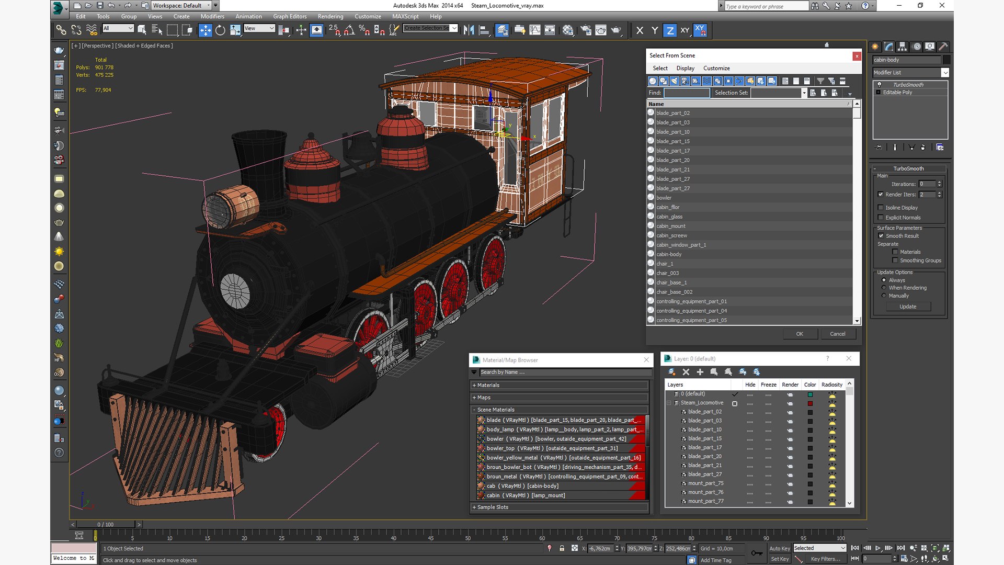This screenshot has width=1004, height=565.
Task: Click the Snap Toggle icon in toolbar
Action: click(333, 30)
